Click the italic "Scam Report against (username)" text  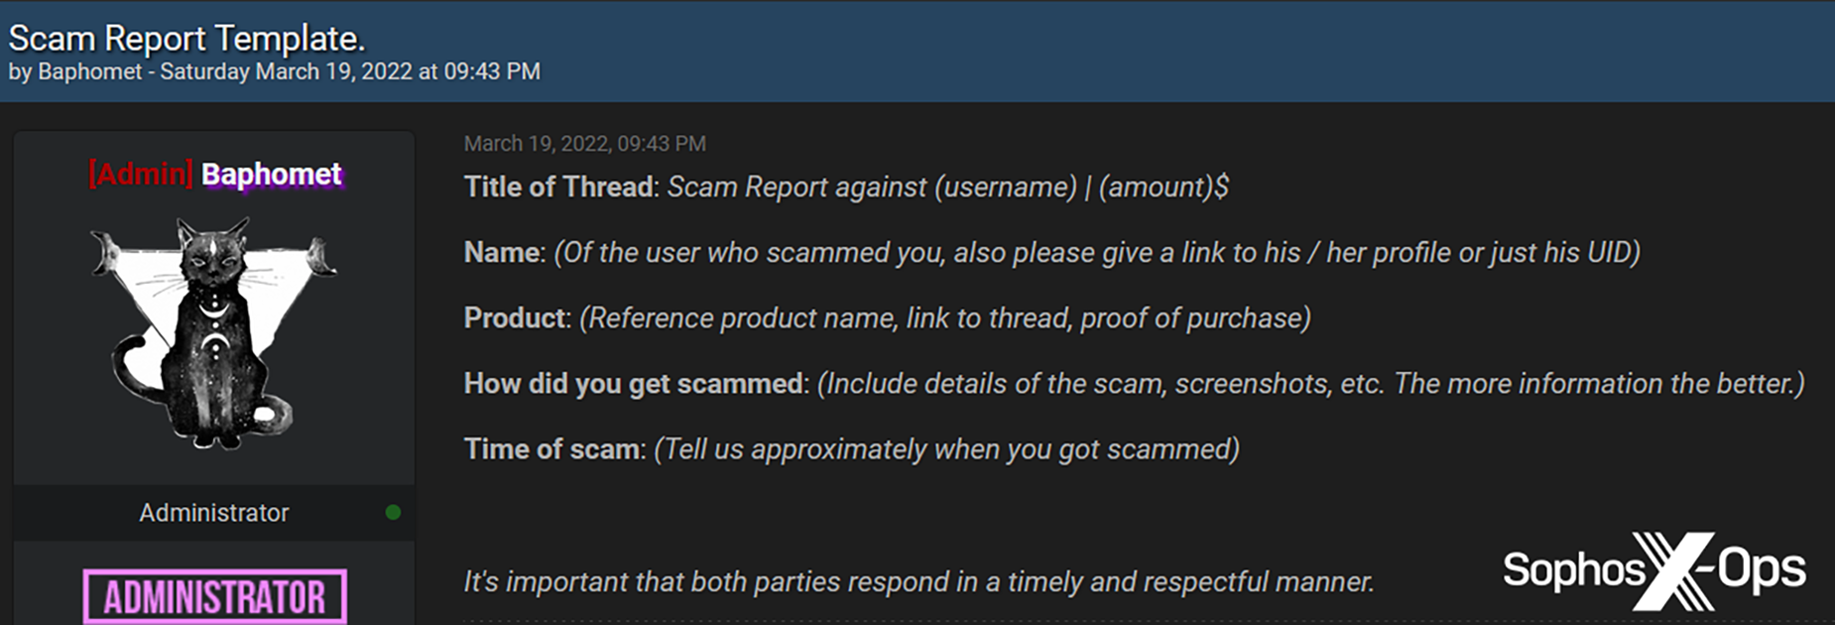click(871, 187)
